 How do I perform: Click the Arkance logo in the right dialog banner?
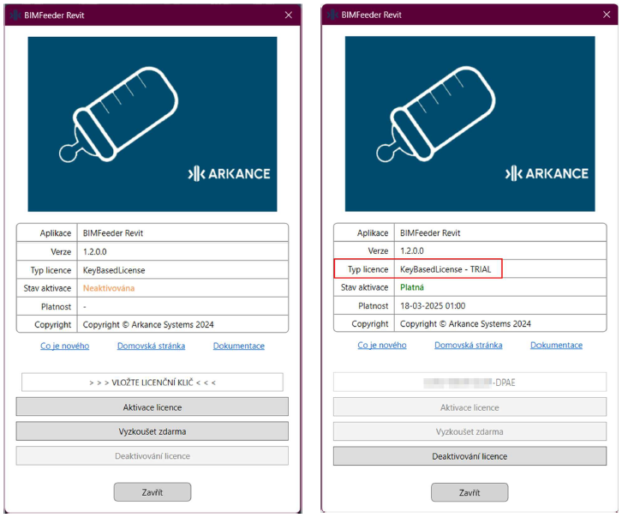pos(547,173)
